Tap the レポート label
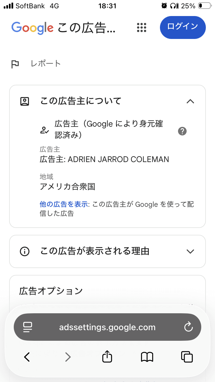The image size is (215, 382). click(x=46, y=64)
